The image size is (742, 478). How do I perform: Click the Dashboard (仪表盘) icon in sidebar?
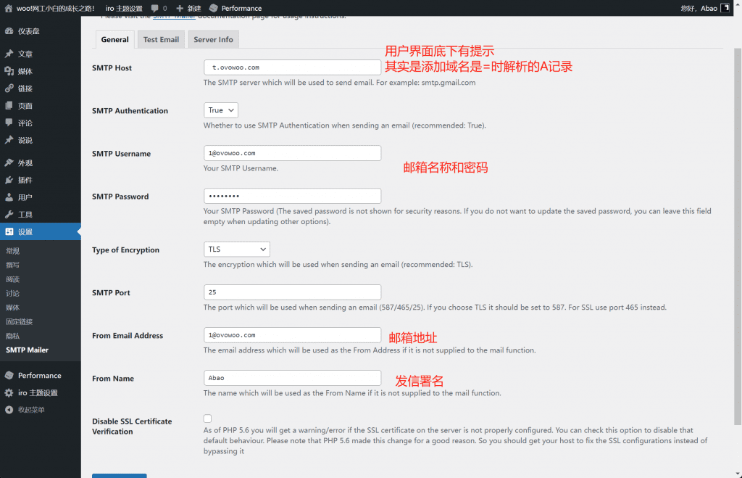click(x=9, y=31)
